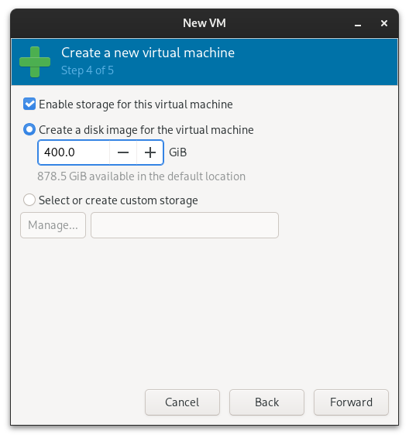Screen dimensions: 409x438
Task: Open the Manage... storage button
Action: click(x=53, y=225)
